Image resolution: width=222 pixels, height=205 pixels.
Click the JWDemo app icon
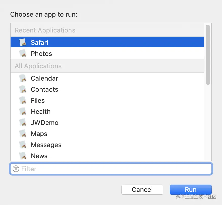(x=23, y=123)
